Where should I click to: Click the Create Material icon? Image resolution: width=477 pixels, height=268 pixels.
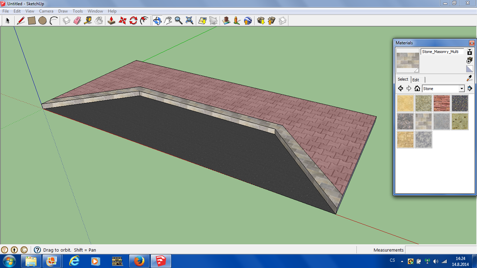pyautogui.click(x=470, y=60)
